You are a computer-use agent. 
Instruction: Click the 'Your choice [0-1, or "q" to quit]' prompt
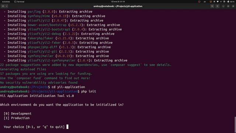coord(34,127)
